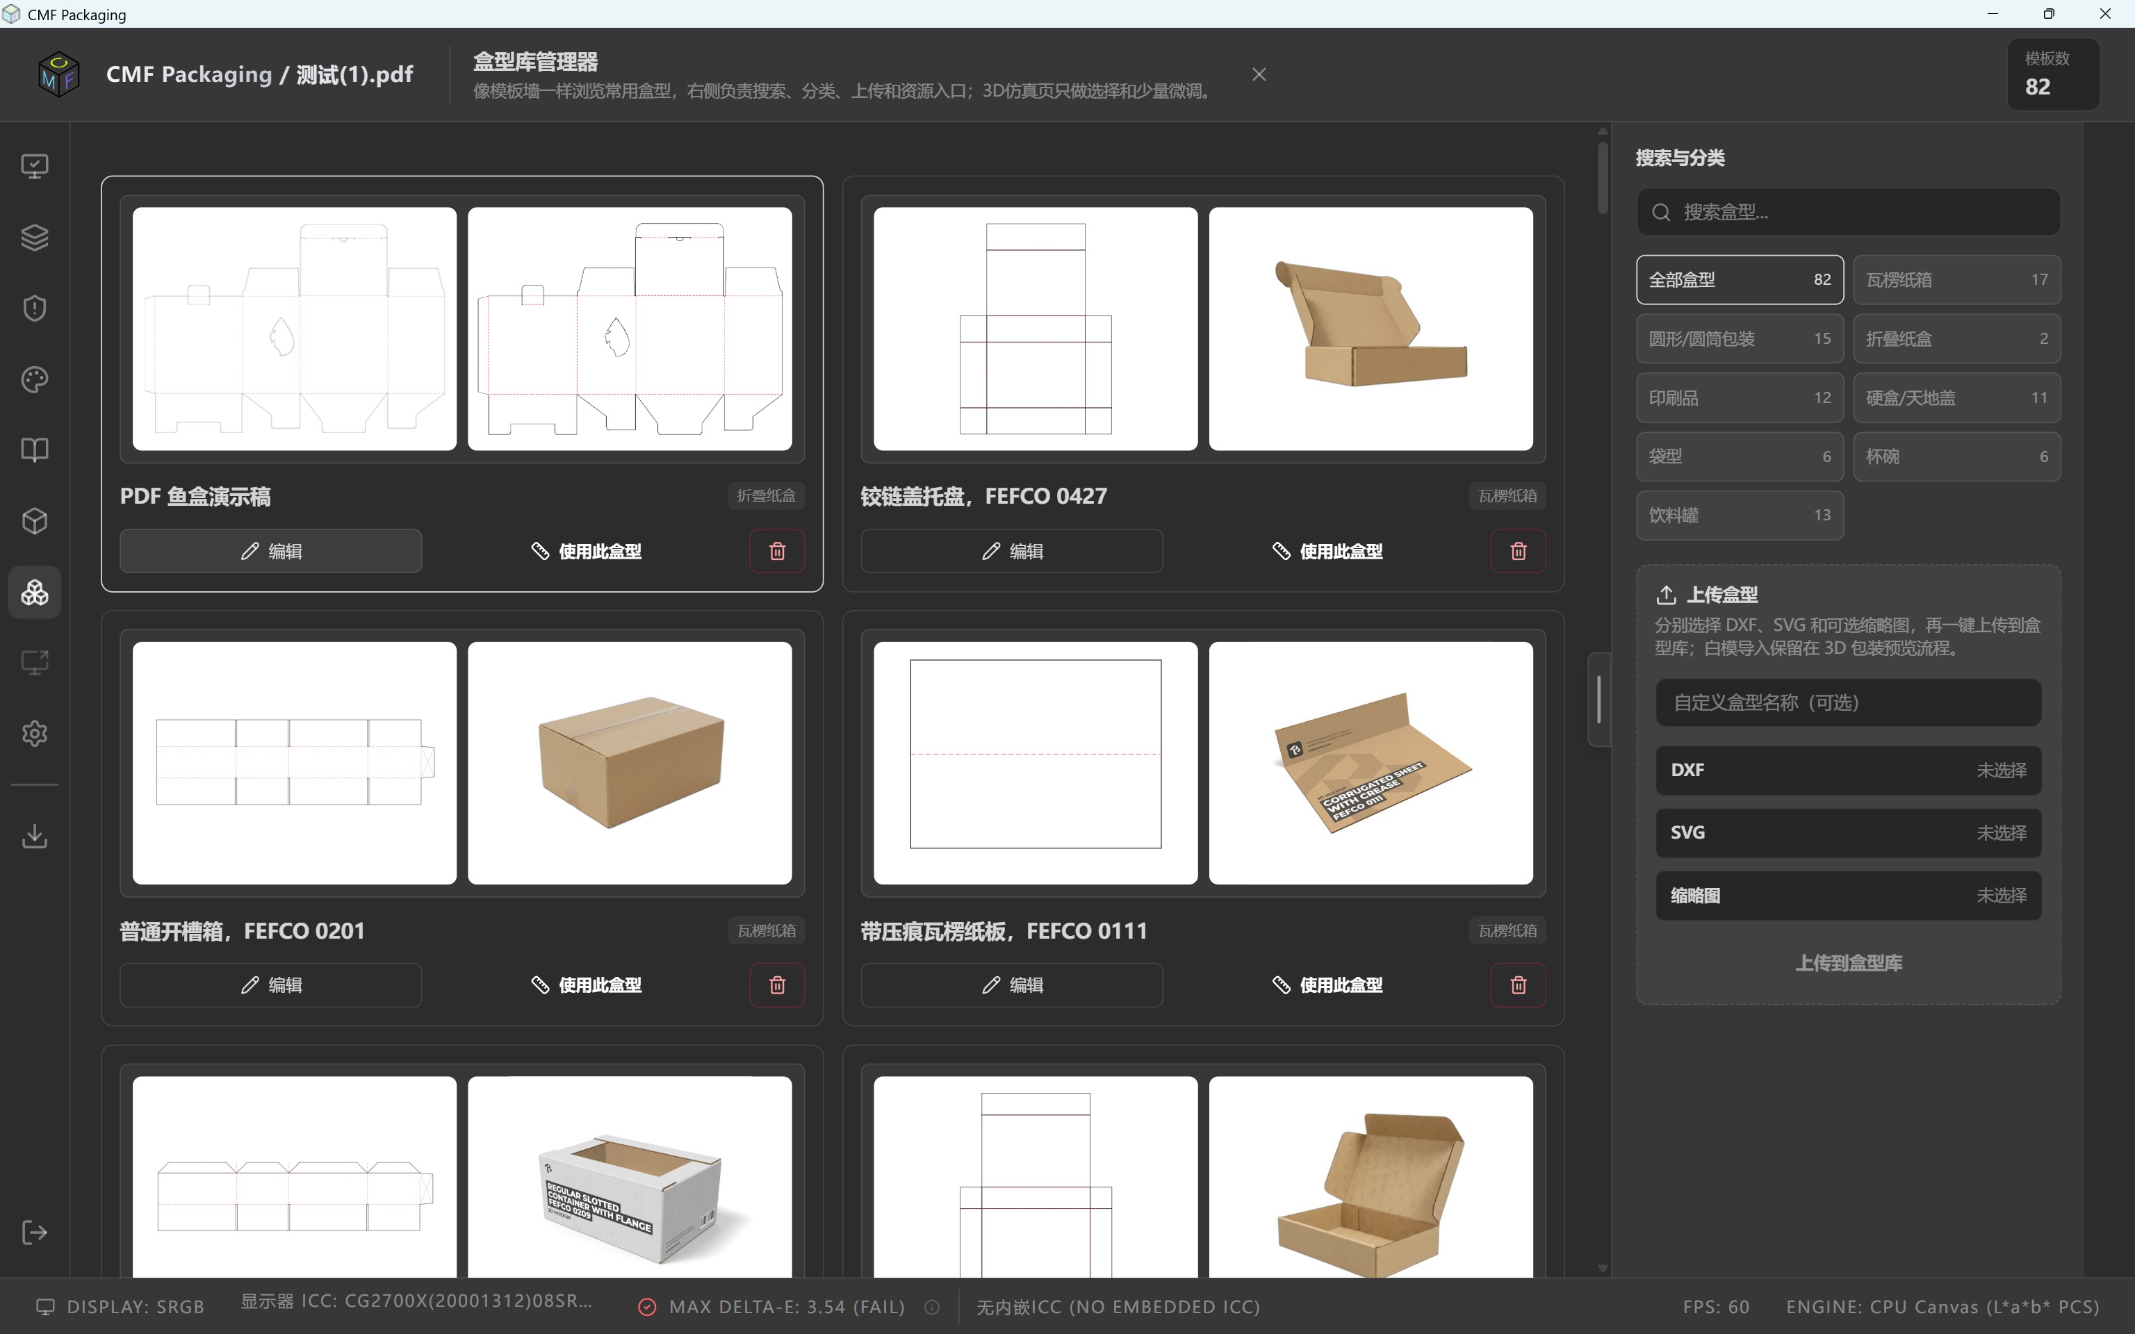
Task: Use the FEFCO 0111 box type
Action: coord(1327,985)
